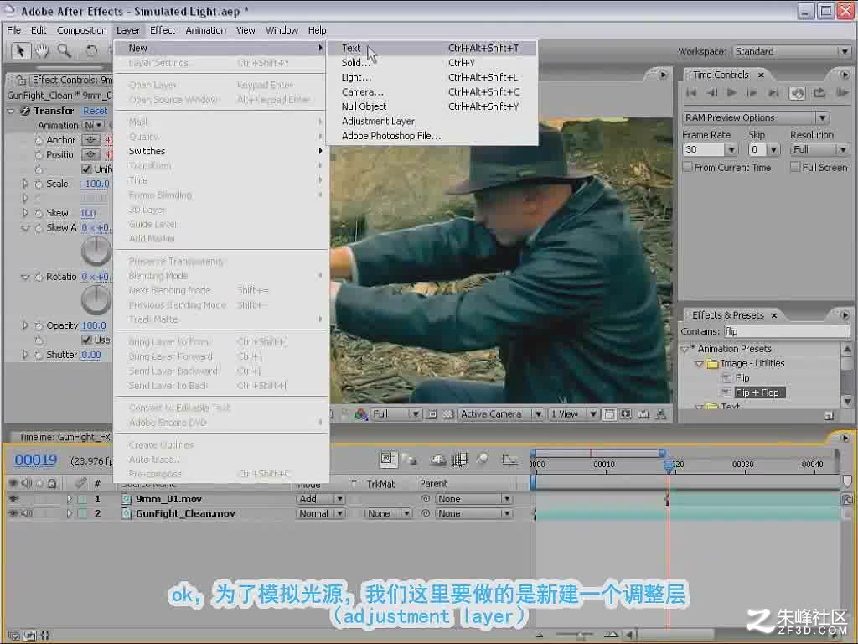Click the timeline button in the viewer footer
The width and height of the screenshot is (858, 644).
[643, 414]
